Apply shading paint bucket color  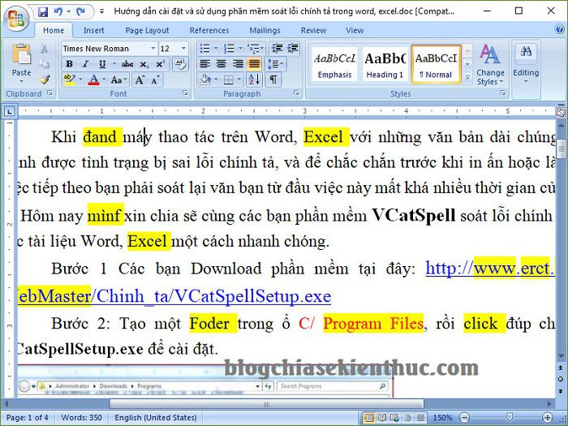206,80
